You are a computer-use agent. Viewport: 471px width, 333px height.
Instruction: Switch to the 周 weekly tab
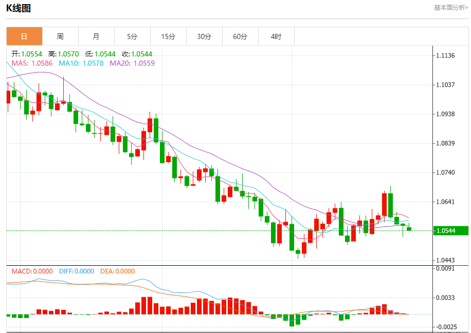click(60, 36)
